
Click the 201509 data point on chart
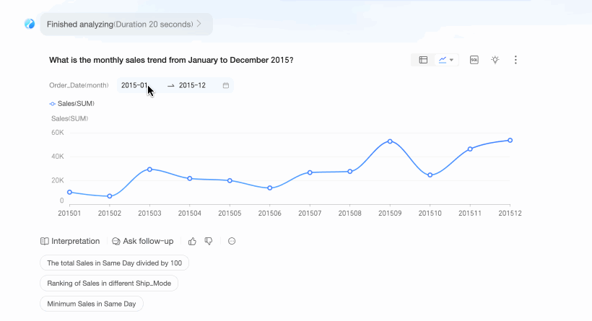click(x=390, y=141)
